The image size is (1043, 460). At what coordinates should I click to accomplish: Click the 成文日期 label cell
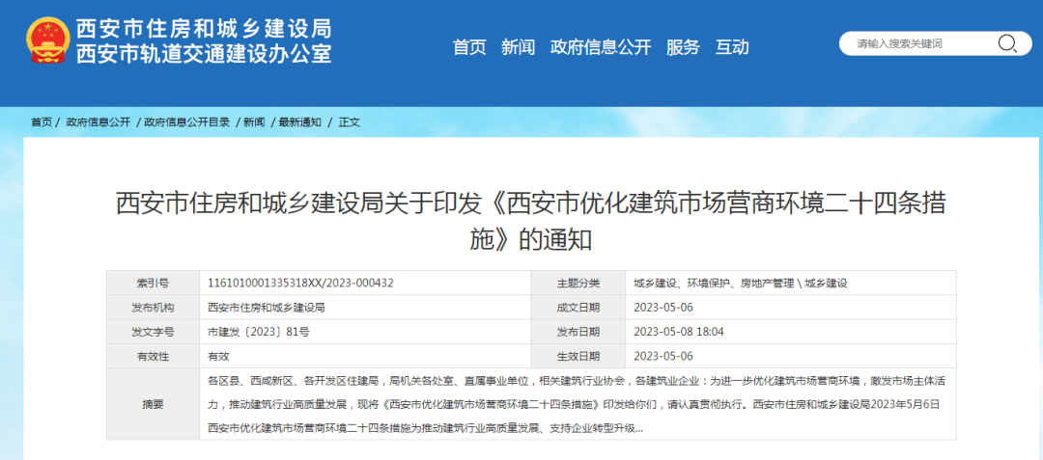(x=578, y=308)
